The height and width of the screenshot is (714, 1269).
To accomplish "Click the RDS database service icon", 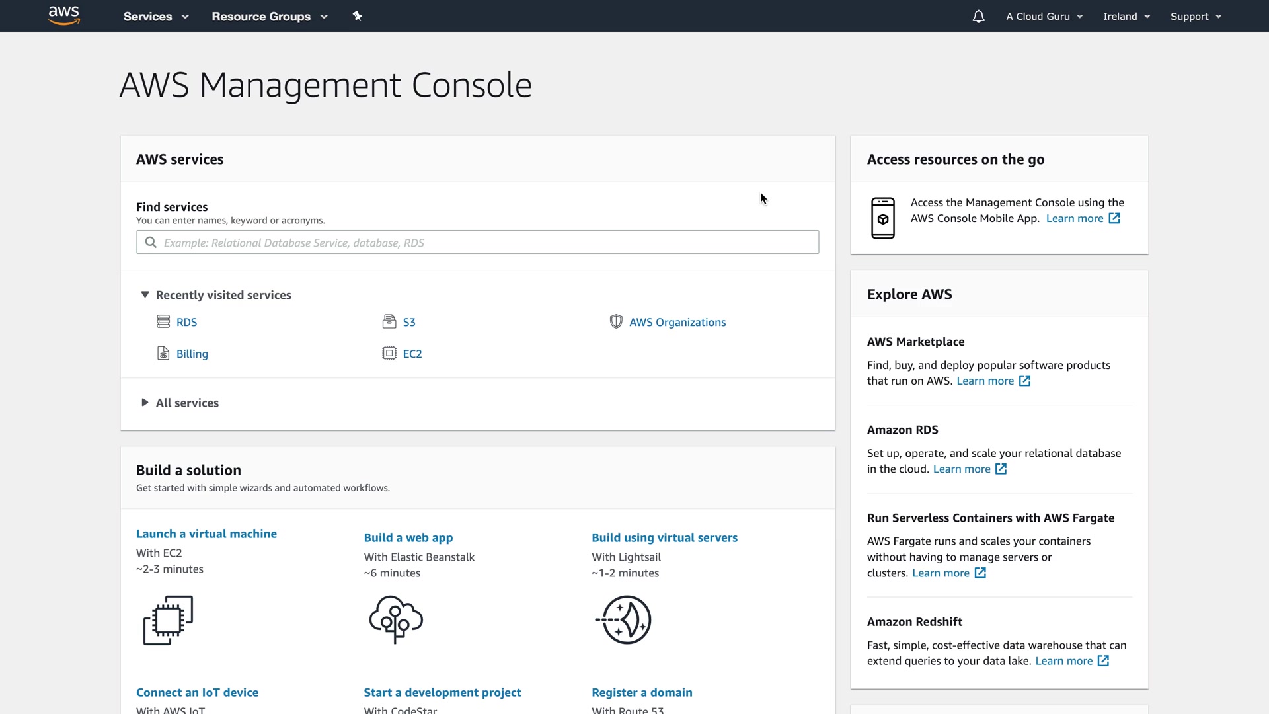I will [163, 322].
